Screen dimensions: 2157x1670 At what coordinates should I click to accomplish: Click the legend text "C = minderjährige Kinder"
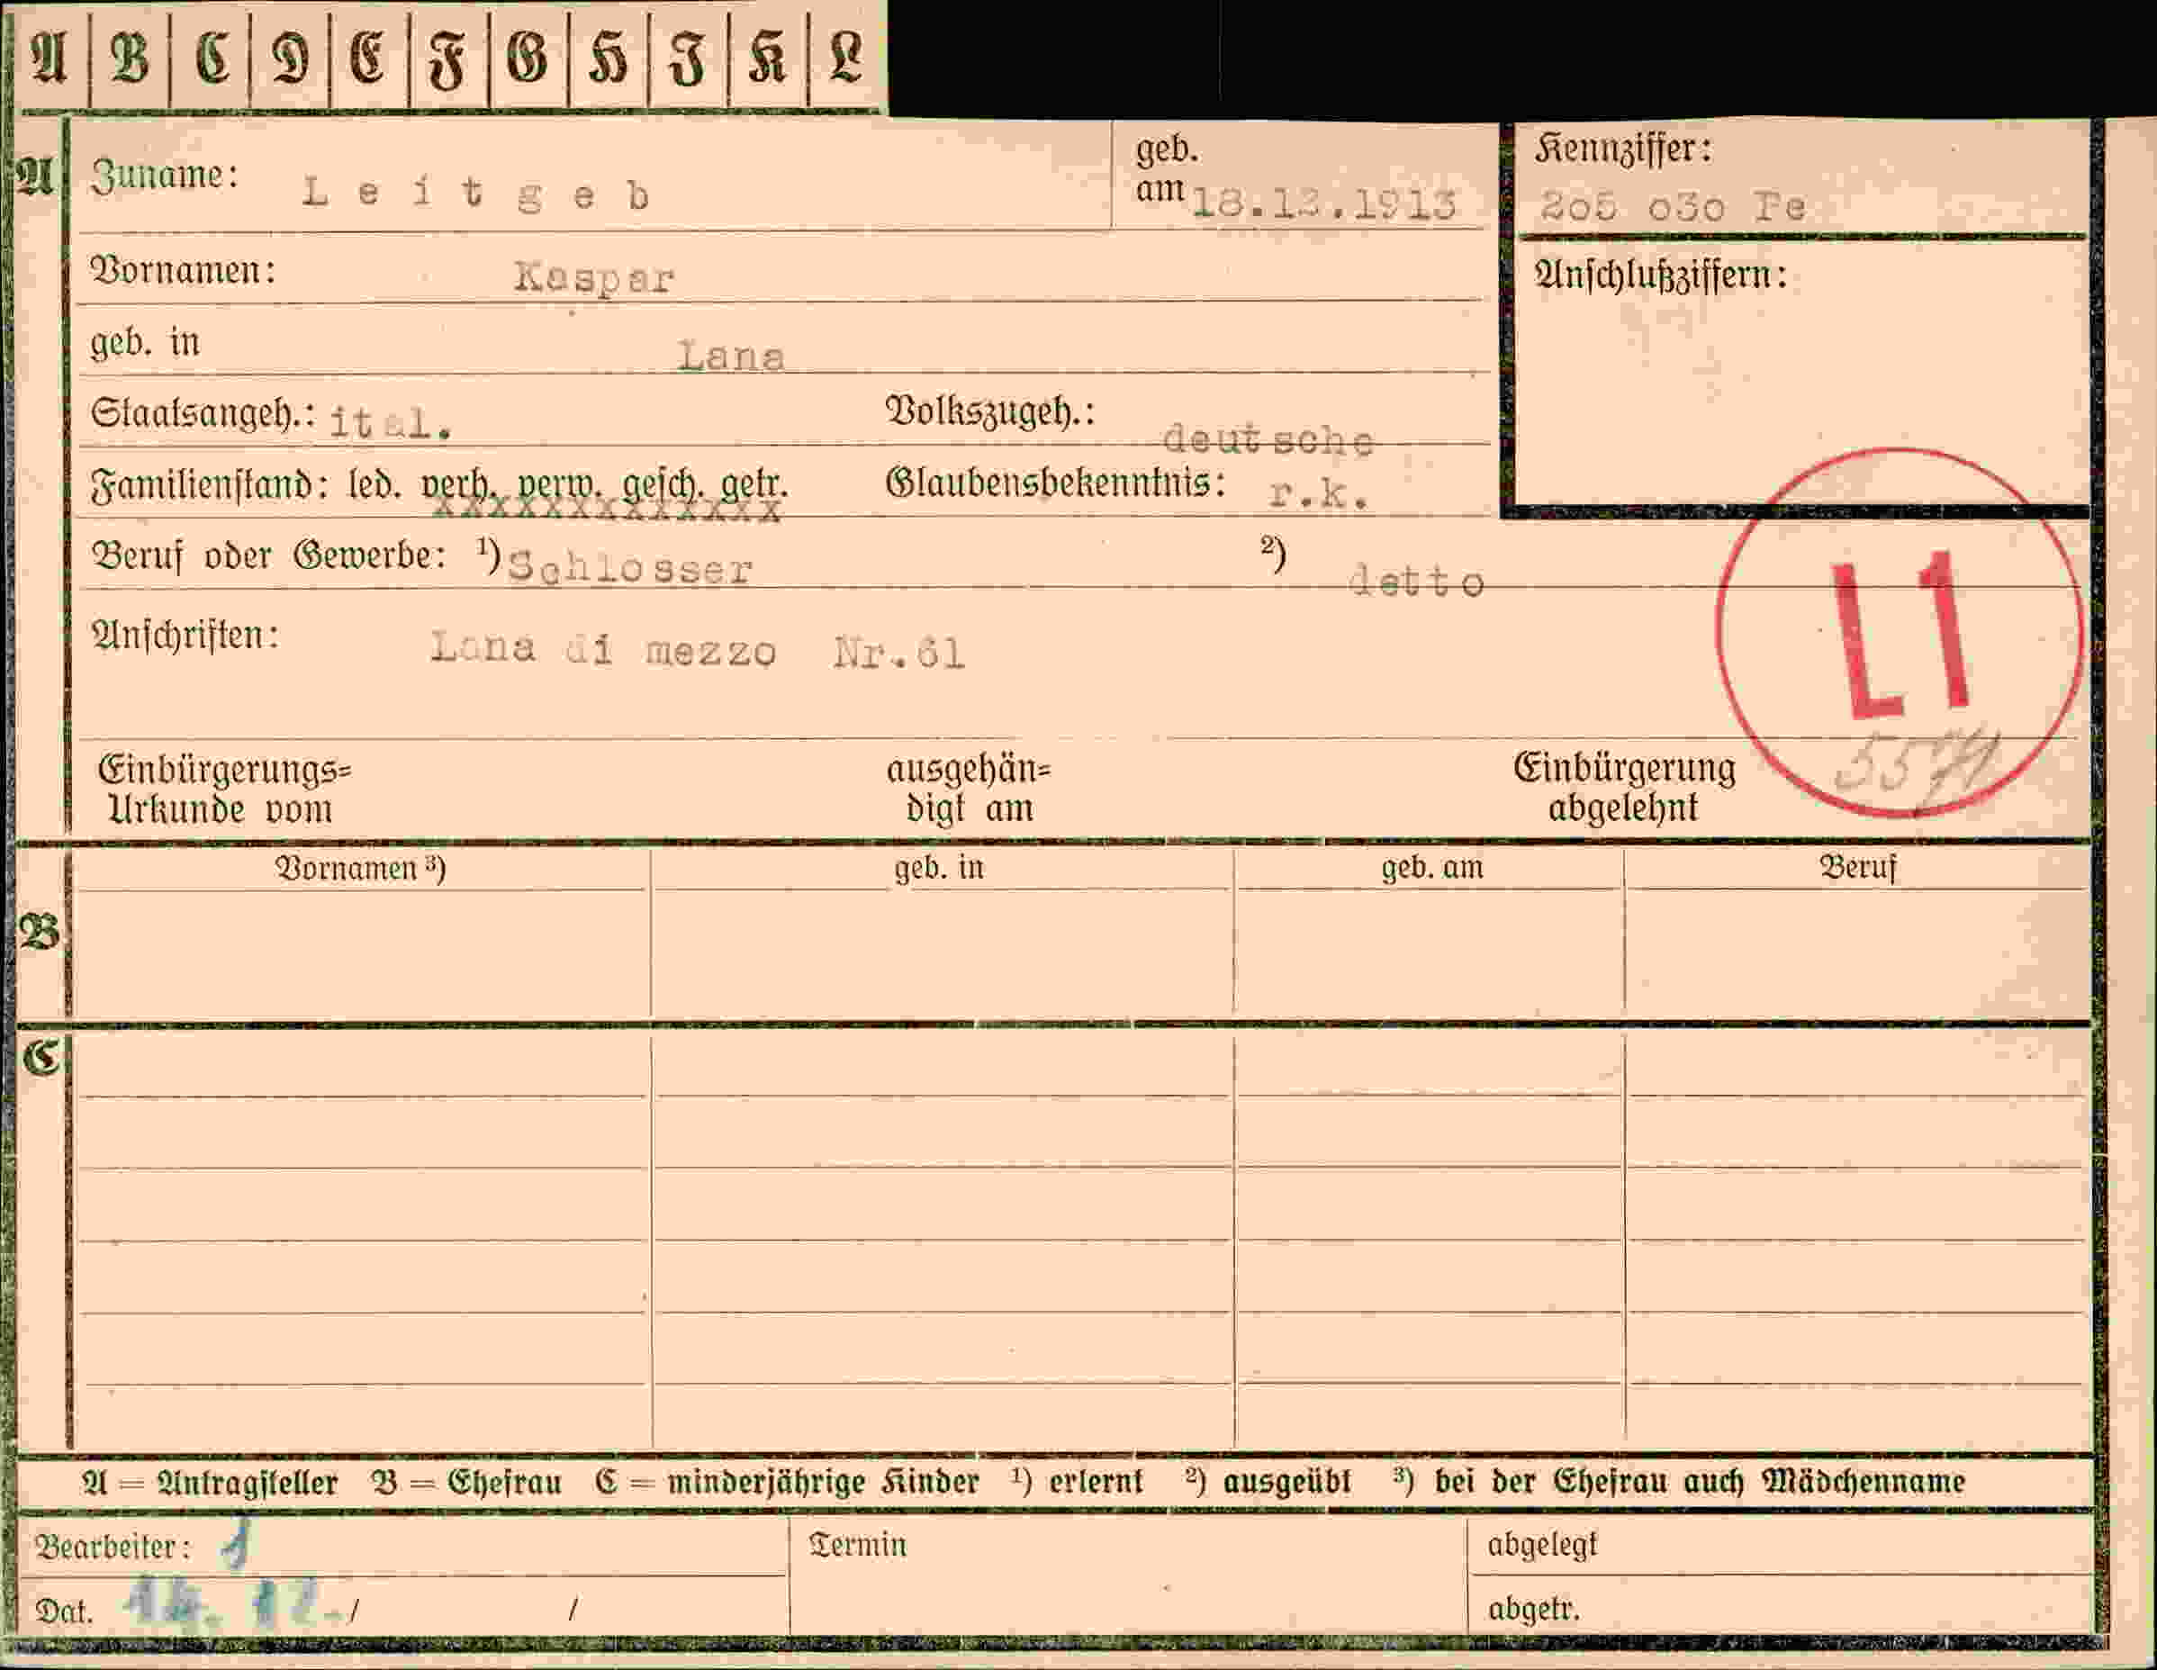click(x=787, y=1483)
